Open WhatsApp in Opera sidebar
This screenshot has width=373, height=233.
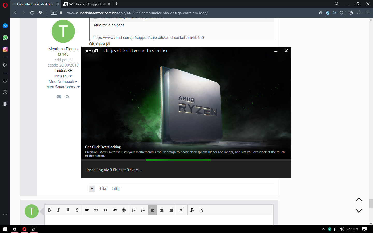click(5, 38)
